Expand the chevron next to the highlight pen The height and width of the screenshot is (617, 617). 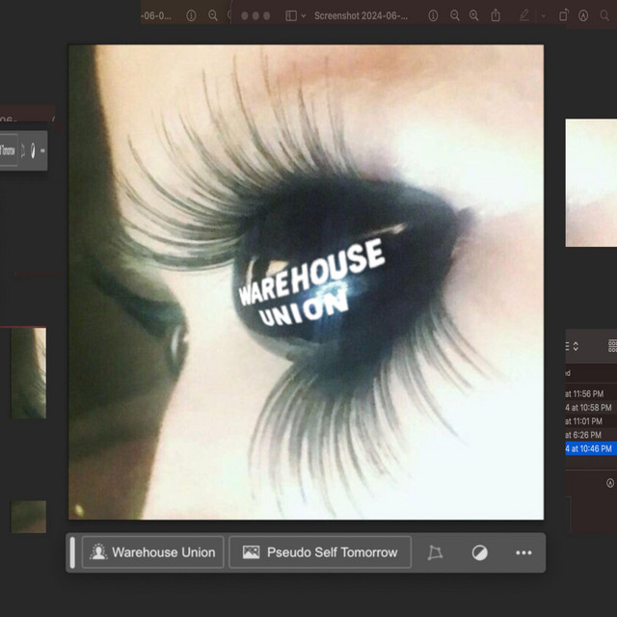pos(543,15)
